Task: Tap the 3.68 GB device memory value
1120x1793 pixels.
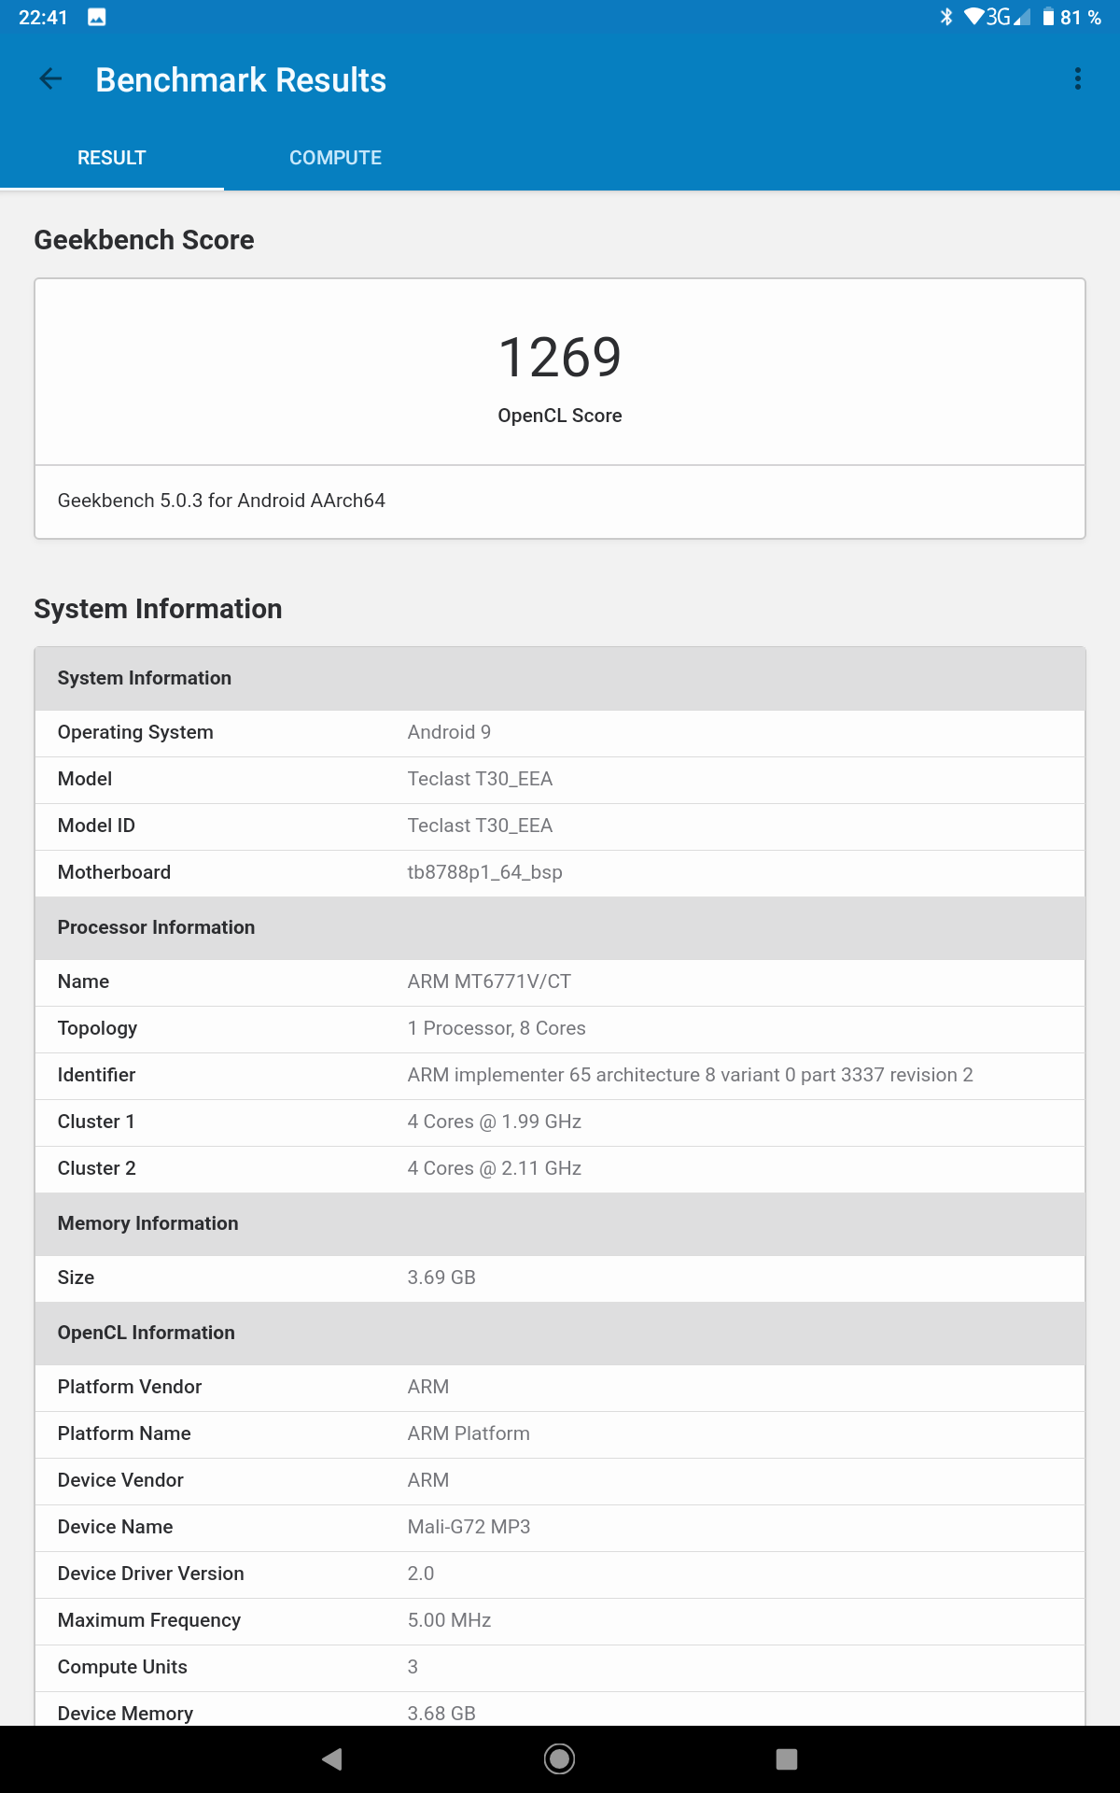Action: 441,1714
